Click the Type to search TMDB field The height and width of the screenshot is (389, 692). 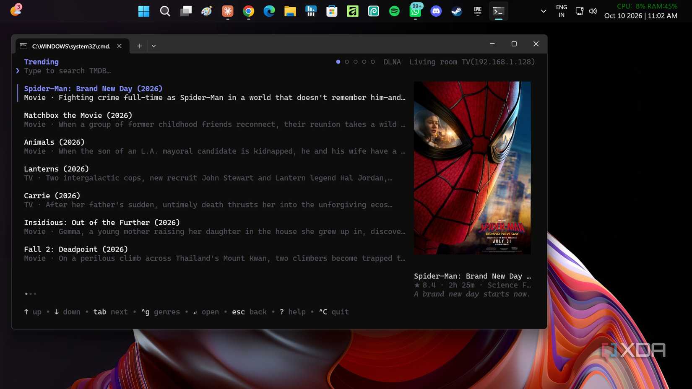pyautogui.click(x=68, y=71)
